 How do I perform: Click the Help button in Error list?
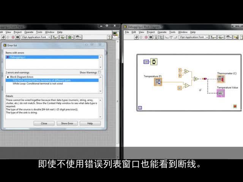pos(90,123)
